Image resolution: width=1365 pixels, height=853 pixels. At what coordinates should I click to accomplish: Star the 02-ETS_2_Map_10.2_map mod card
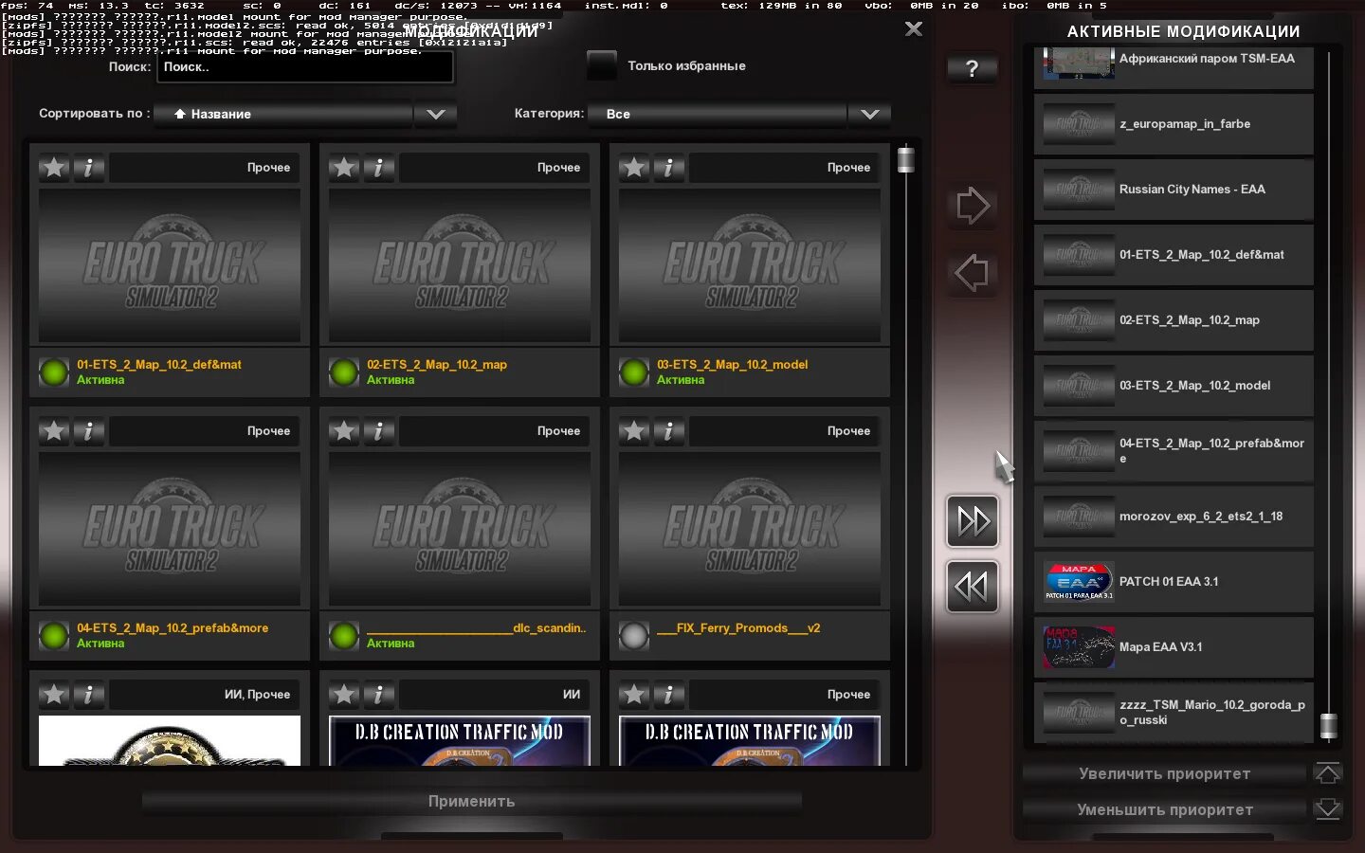(x=344, y=168)
